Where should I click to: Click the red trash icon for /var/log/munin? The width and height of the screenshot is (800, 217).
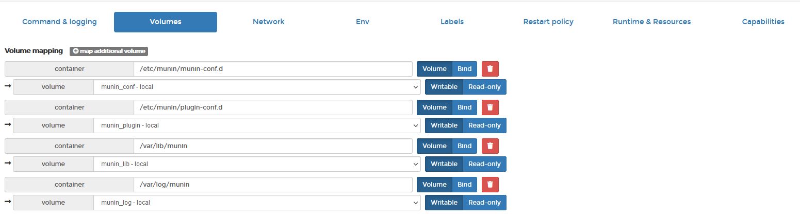pos(490,185)
